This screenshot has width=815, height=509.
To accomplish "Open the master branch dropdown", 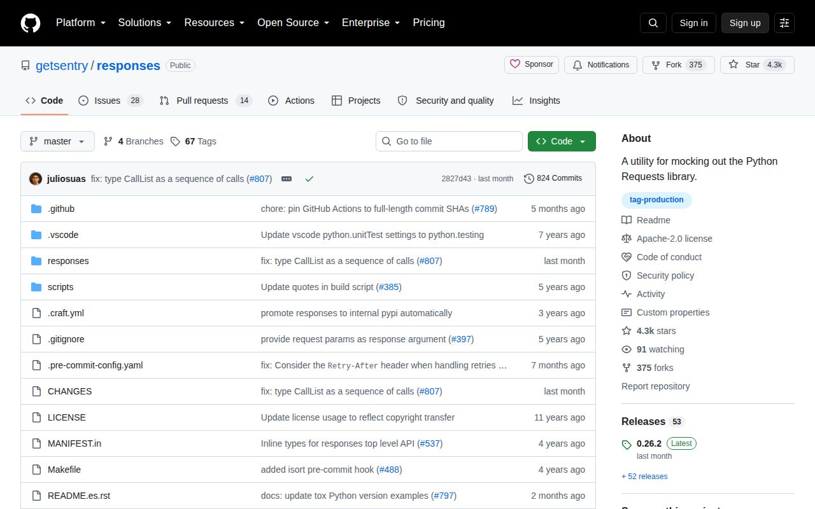I will [x=57, y=141].
